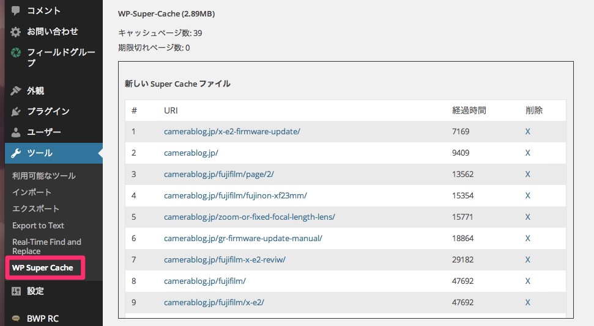Open camerablog.jp/fujifilm-x-e2-reviw/ link

pyautogui.click(x=225, y=260)
